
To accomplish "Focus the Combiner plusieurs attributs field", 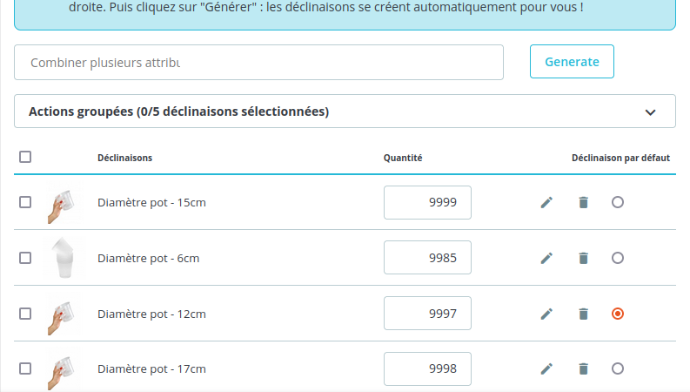I will (258, 63).
